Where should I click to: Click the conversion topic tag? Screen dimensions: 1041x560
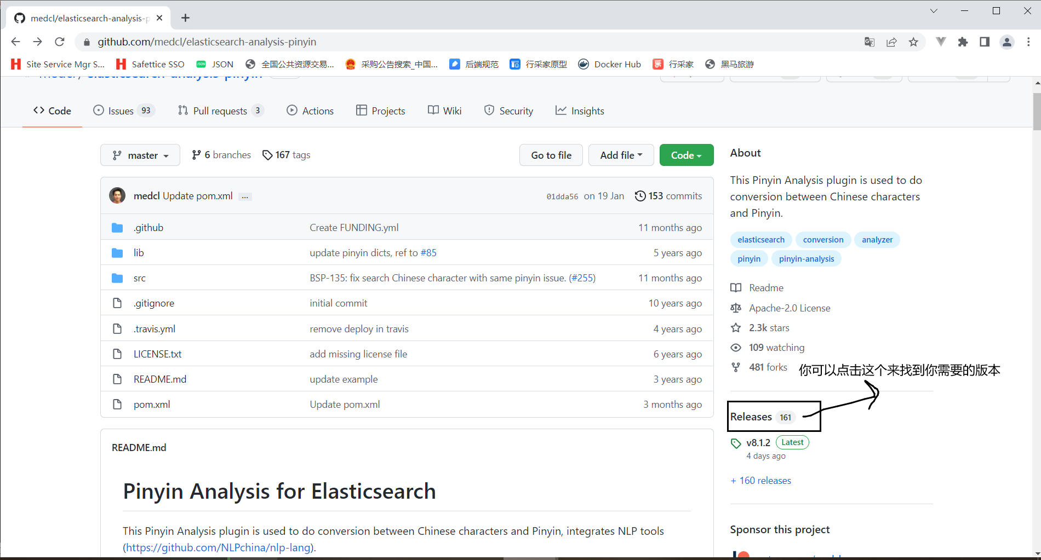(823, 240)
